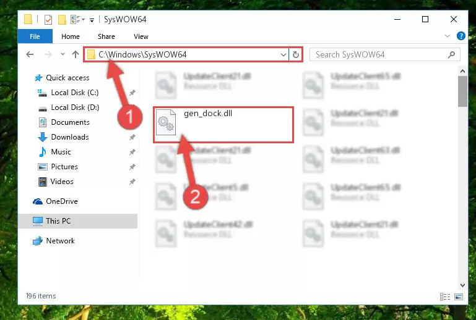This screenshot has height=320, width=476.
Task: Minimize the SysWOW64 window
Action: click(397, 19)
